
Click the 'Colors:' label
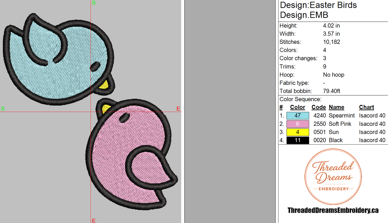(288, 50)
